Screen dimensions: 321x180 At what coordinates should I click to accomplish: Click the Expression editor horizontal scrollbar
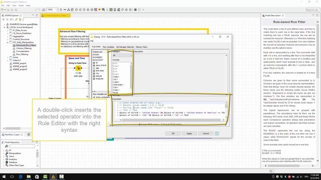[172, 120]
